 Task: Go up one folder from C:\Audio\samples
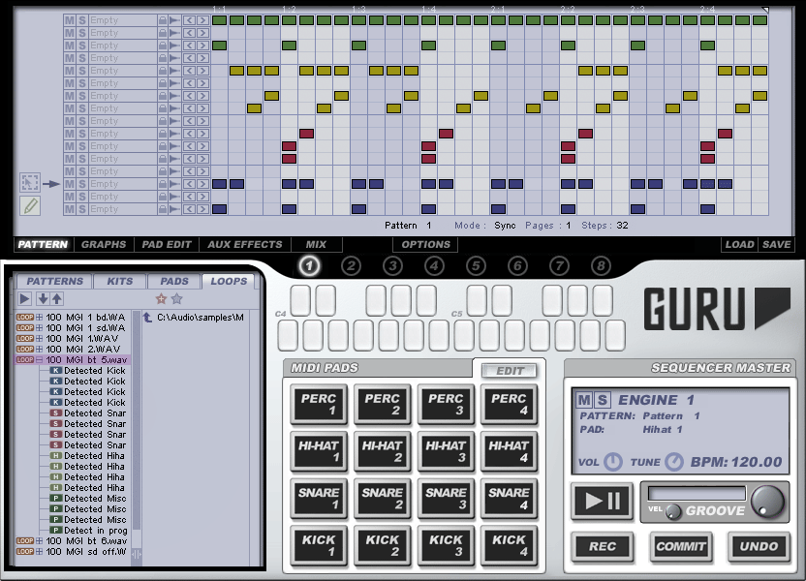(147, 318)
